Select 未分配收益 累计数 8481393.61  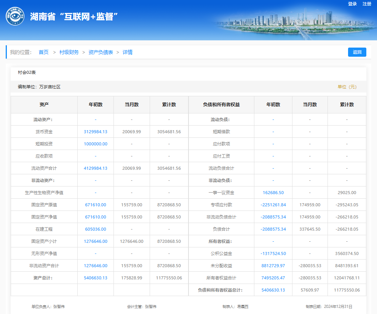pos(347,266)
